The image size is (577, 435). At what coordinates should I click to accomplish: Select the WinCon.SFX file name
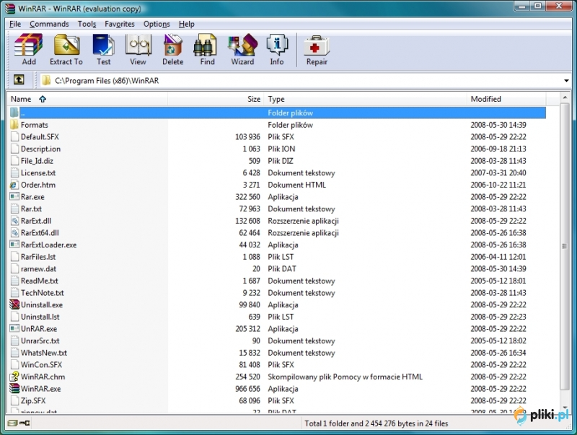41,365
